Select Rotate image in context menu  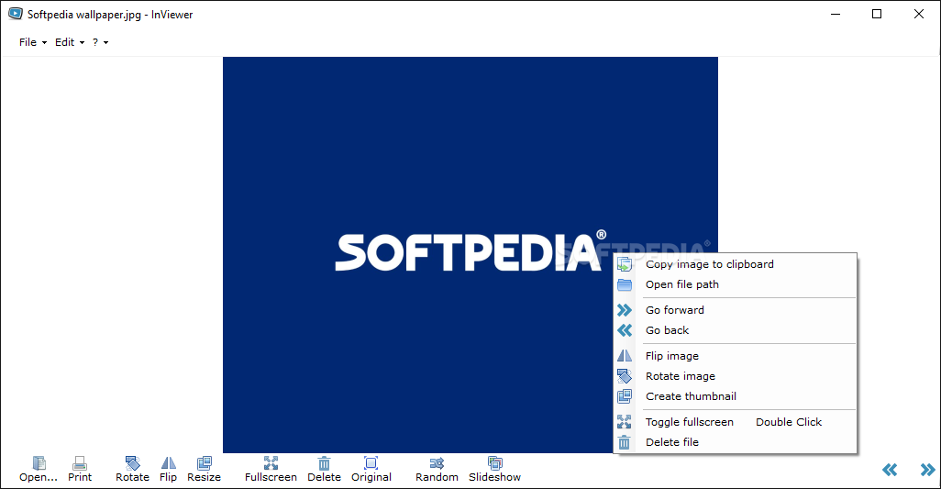pyautogui.click(x=736, y=376)
